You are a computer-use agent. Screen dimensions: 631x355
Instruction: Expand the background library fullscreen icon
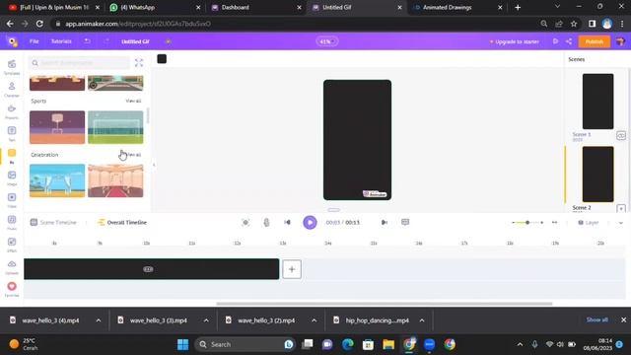pyautogui.click(x=139, y=62)
